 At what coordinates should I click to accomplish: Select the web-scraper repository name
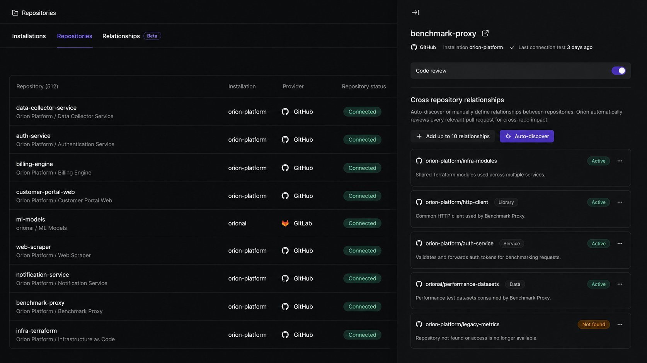pos(34,247)
